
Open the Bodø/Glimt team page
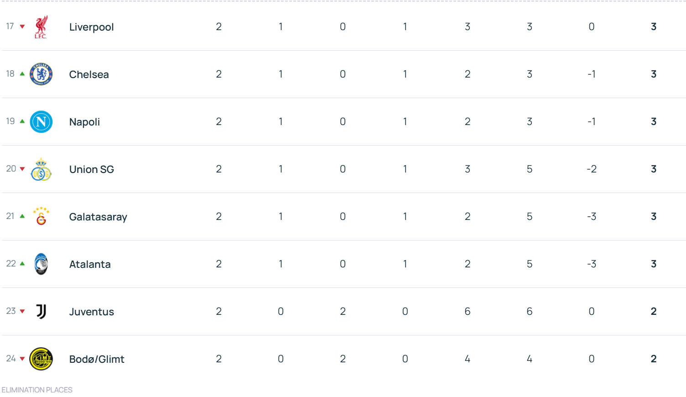[x=97, y=359]
